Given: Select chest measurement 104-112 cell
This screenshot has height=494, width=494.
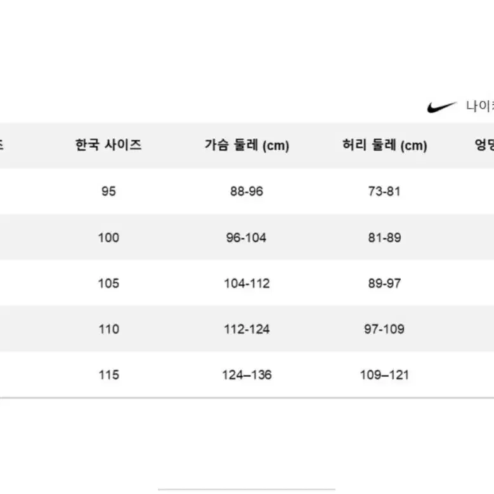Looking at the screenshot, I should (247, 283).
